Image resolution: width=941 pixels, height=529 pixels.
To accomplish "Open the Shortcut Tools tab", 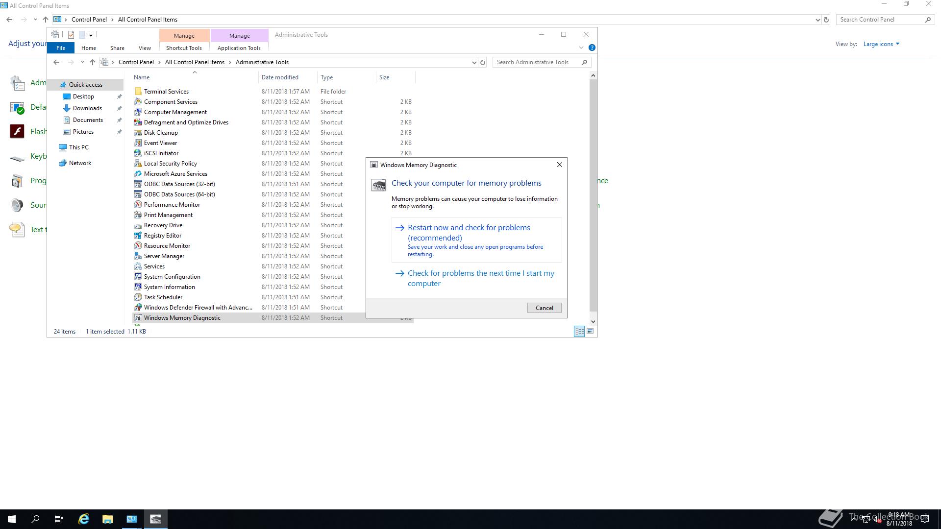I will click(x=184, y=48).
